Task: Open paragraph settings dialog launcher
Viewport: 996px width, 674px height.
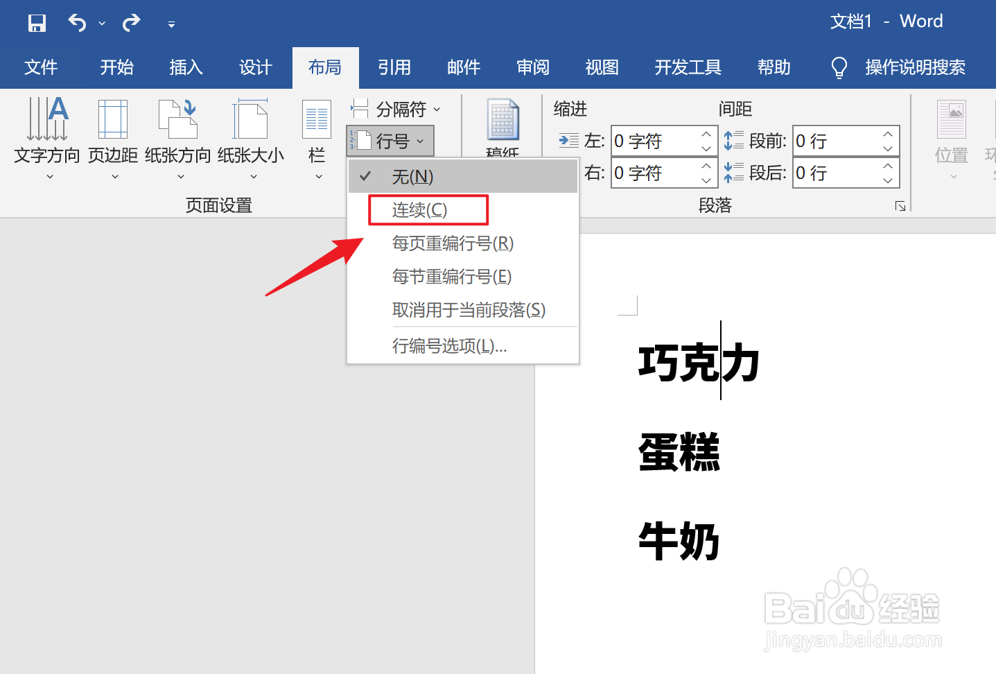Action: click(900, 206)
